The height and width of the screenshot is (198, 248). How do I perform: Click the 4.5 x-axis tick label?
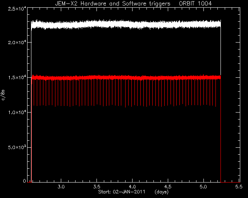[x=168, y=187]
